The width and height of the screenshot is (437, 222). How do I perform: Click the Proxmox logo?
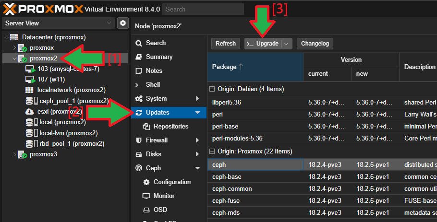tap(43, 9)
